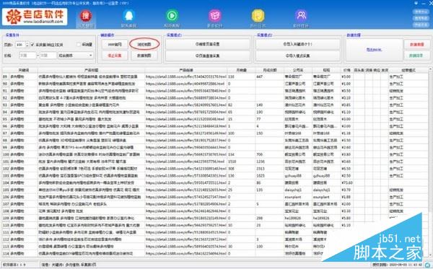
Task: Sort by the business model column header at far right
Action: point(408,70)
